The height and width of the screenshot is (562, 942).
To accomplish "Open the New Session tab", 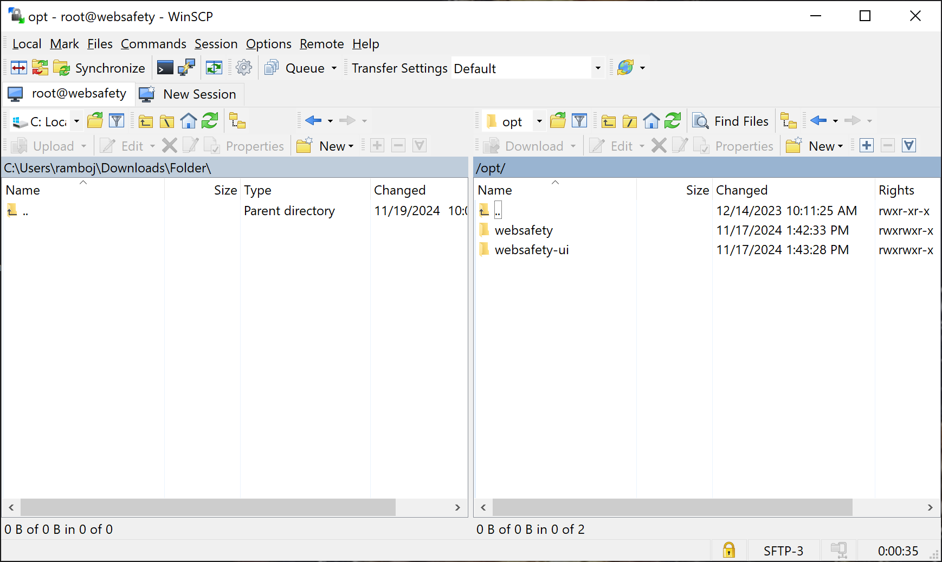I will click(189, 94).
